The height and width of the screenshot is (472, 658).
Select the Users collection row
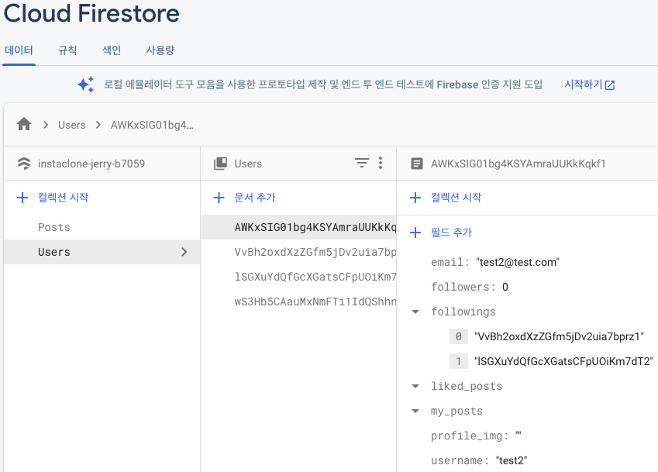pyautogui.click(x=102, y=252)
